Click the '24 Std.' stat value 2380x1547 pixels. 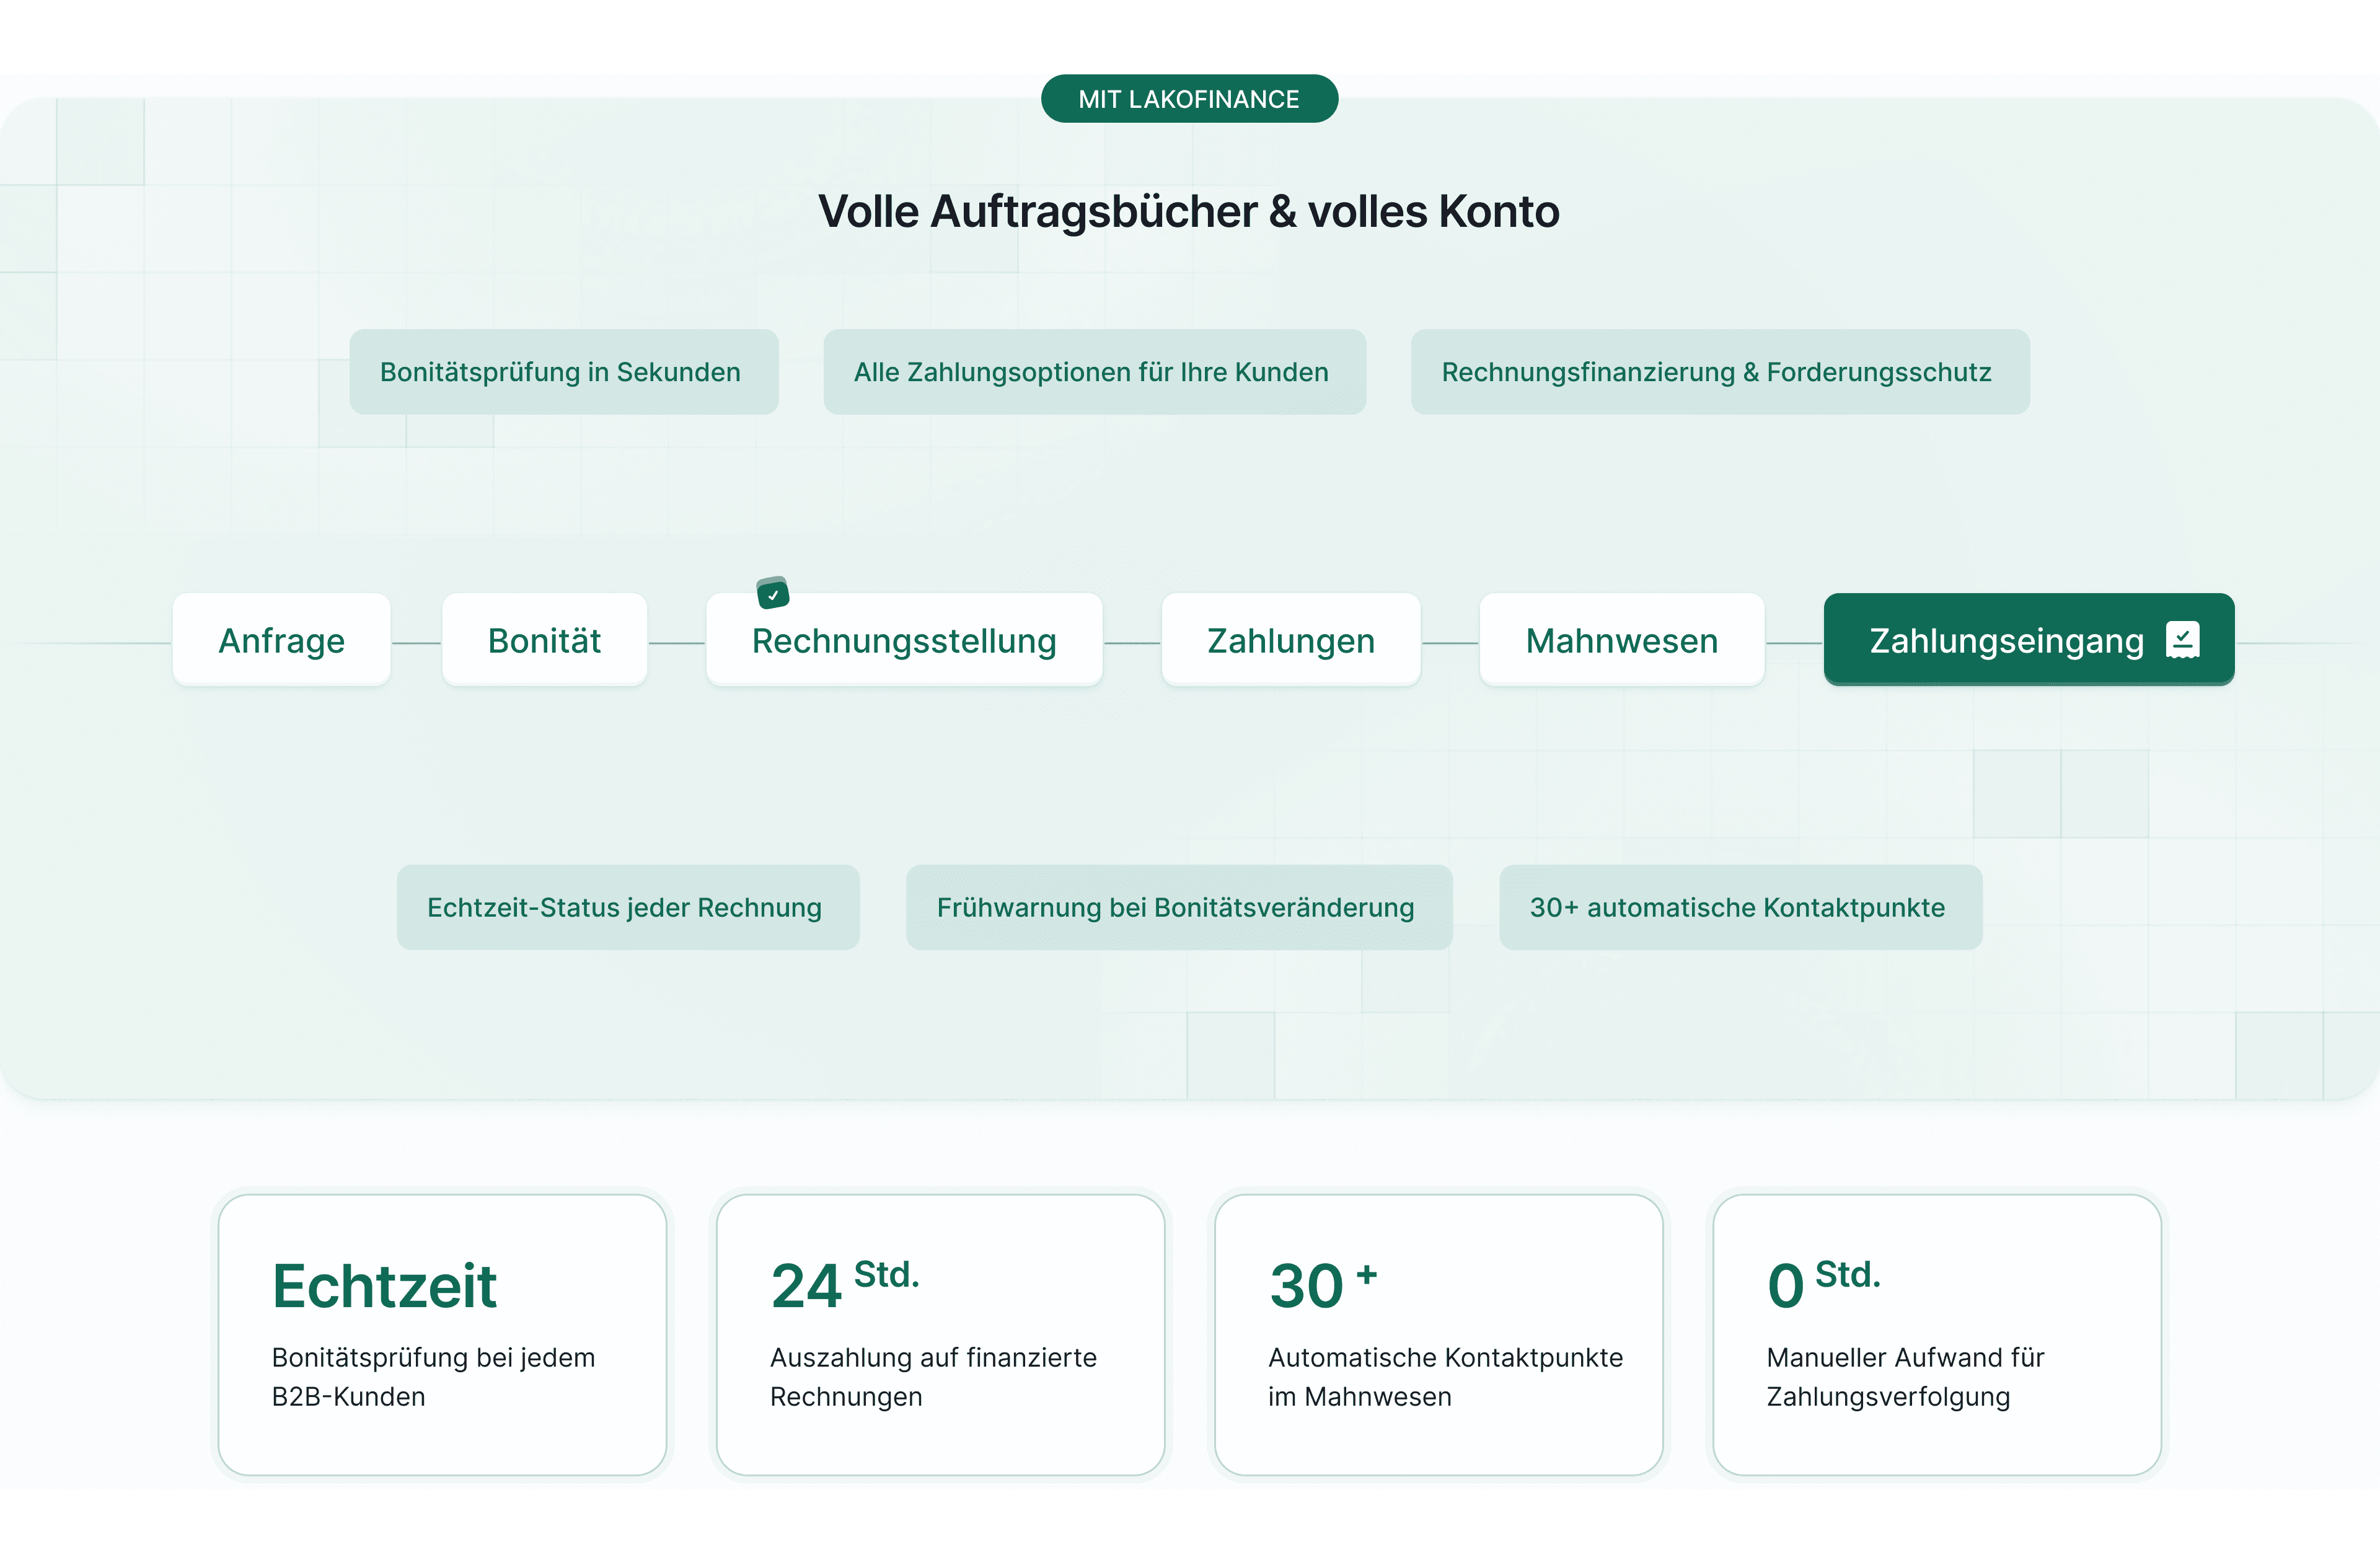pos(845,1284)
